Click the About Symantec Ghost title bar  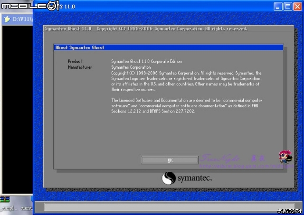[x=169, y=47]
